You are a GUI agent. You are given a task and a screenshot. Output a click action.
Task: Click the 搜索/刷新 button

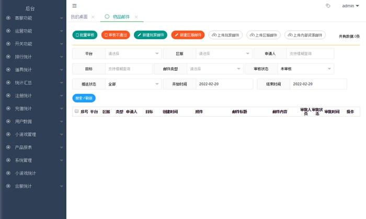tap(84, 98)
